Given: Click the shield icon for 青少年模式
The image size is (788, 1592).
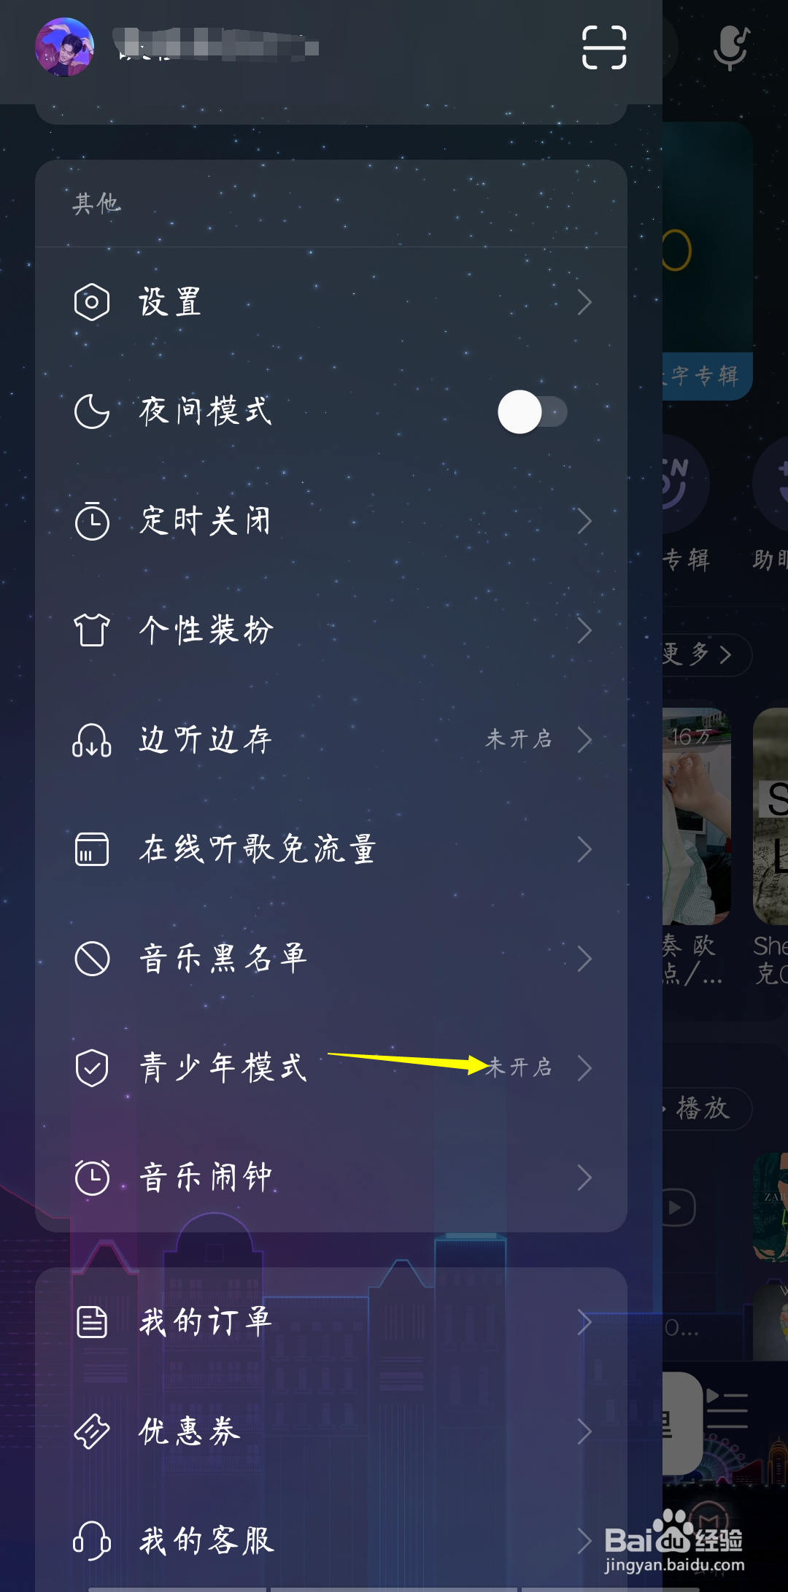Looking at the screenshot, I should 92,1068.
